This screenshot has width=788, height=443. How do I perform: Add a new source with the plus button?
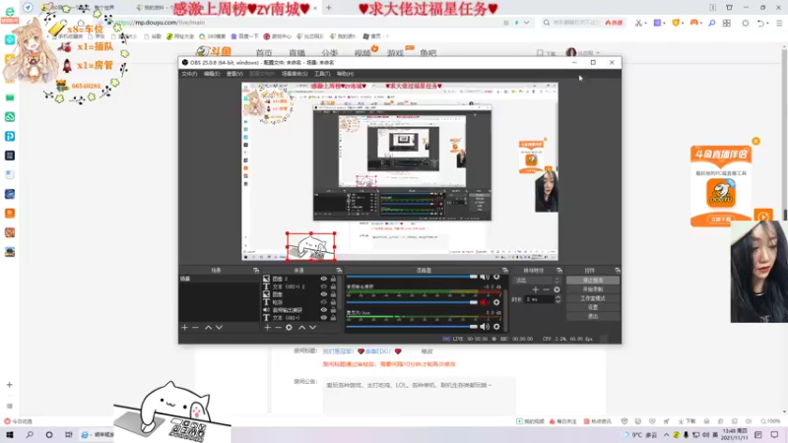[x=267, y=328]
